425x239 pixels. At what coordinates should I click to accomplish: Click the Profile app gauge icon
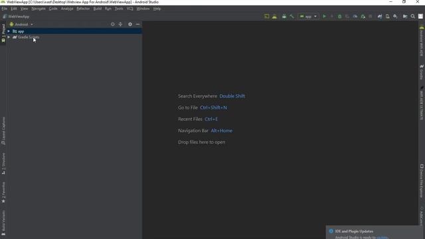355,17
